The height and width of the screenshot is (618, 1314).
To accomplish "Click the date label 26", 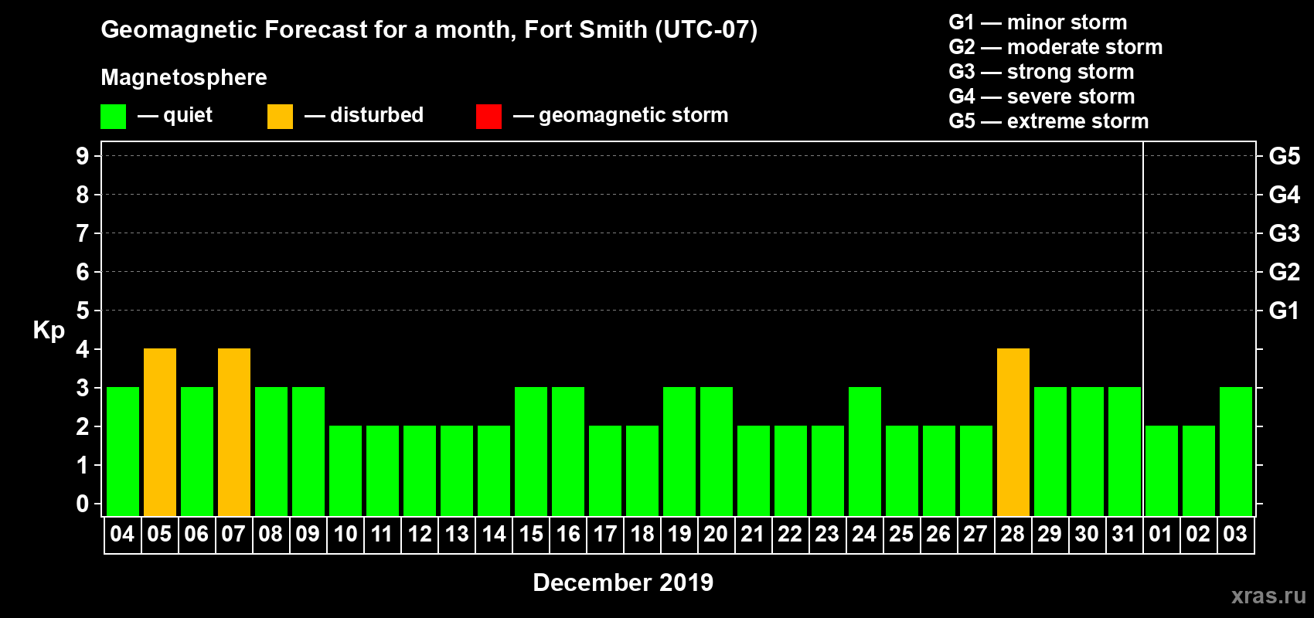I will (938, 534).
